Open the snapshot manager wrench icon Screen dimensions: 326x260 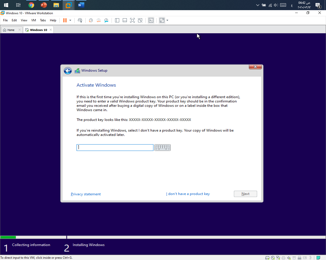(106, 20)
